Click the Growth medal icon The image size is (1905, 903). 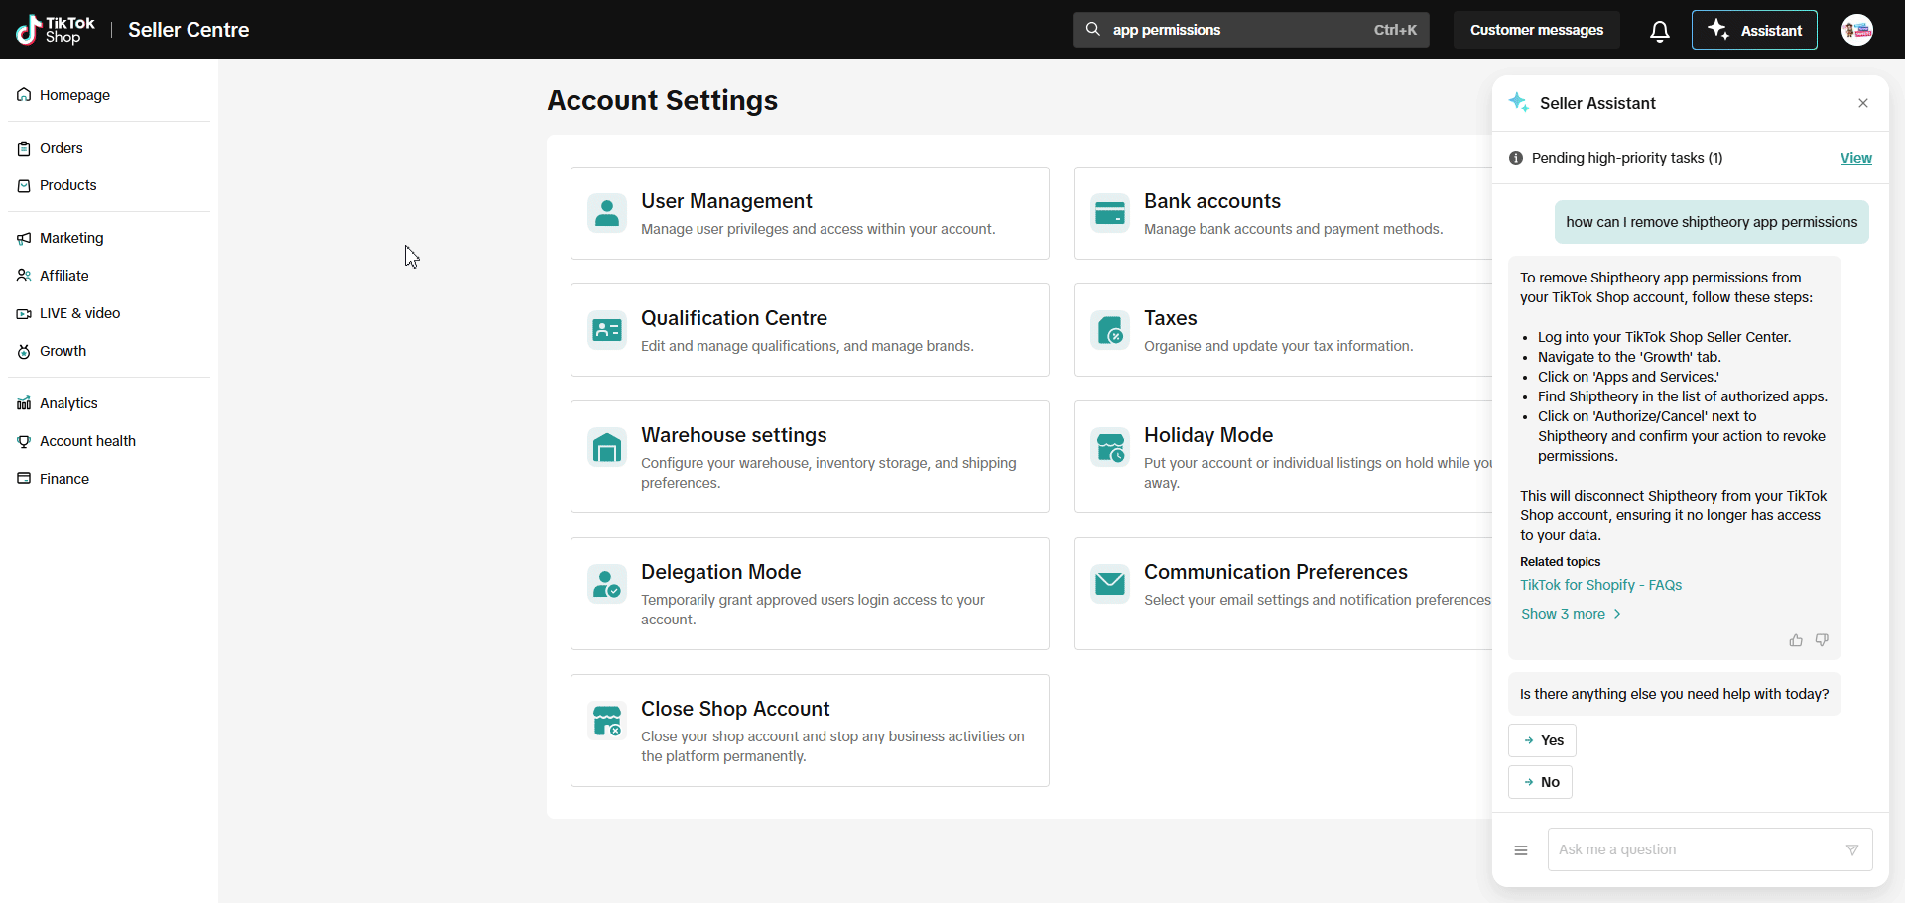coord(24,351)
